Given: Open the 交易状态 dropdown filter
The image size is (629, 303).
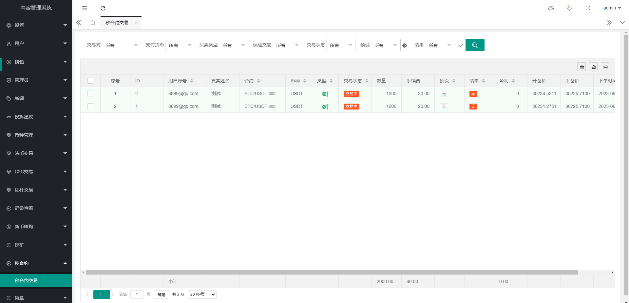Looking at the screenshot, I should pyautogui.click(x=341, y=45).
